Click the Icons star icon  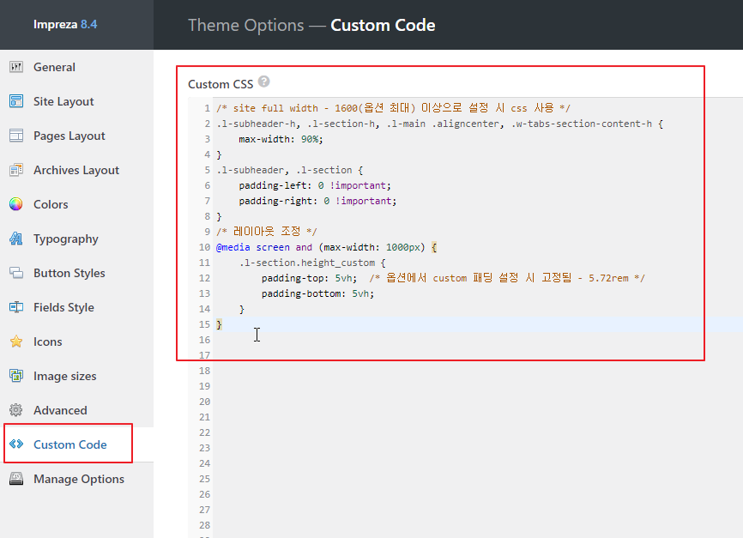(16, 342)
